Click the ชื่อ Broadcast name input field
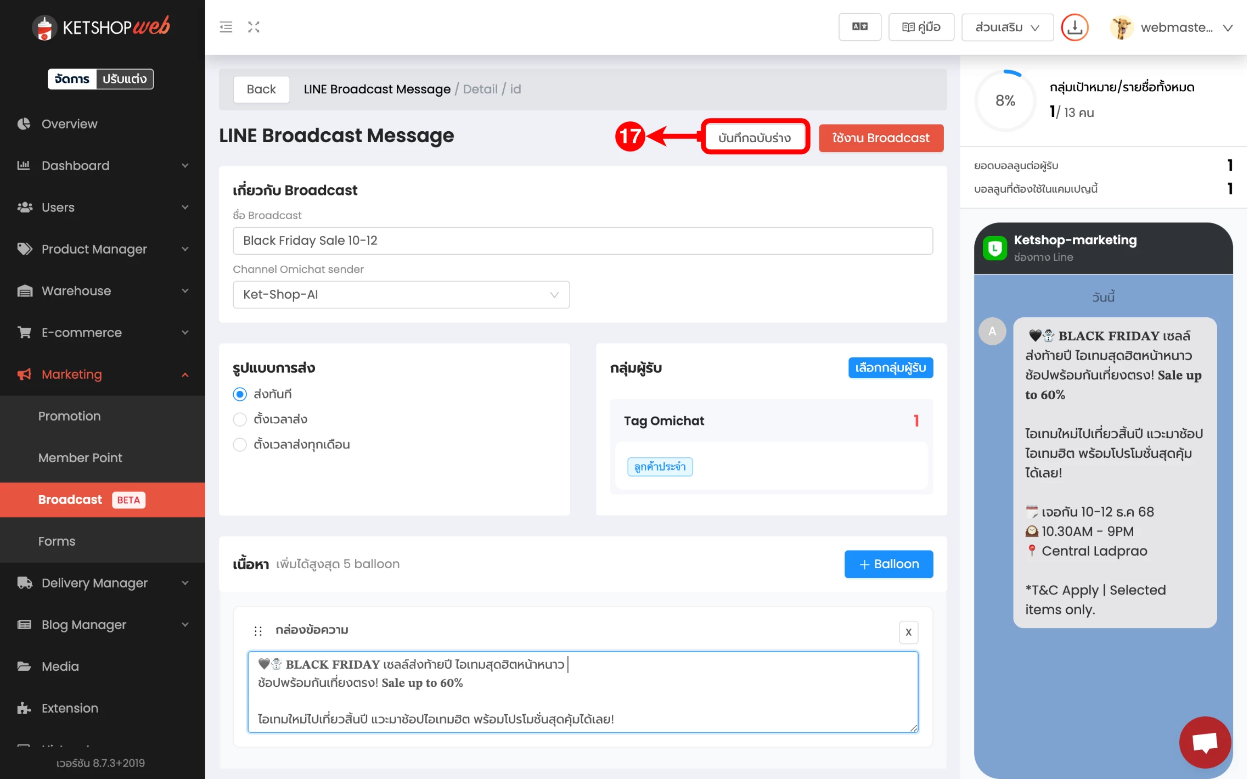Viewport: 1249px width, 779px height. [x=582, y=240]
